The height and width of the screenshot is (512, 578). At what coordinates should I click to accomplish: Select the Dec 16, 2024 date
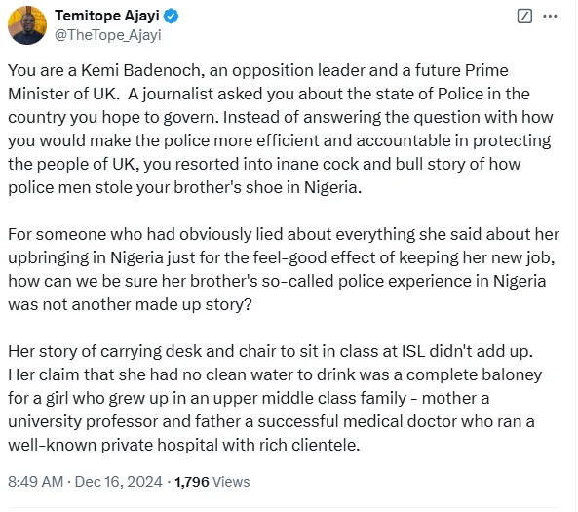[118, 482]
